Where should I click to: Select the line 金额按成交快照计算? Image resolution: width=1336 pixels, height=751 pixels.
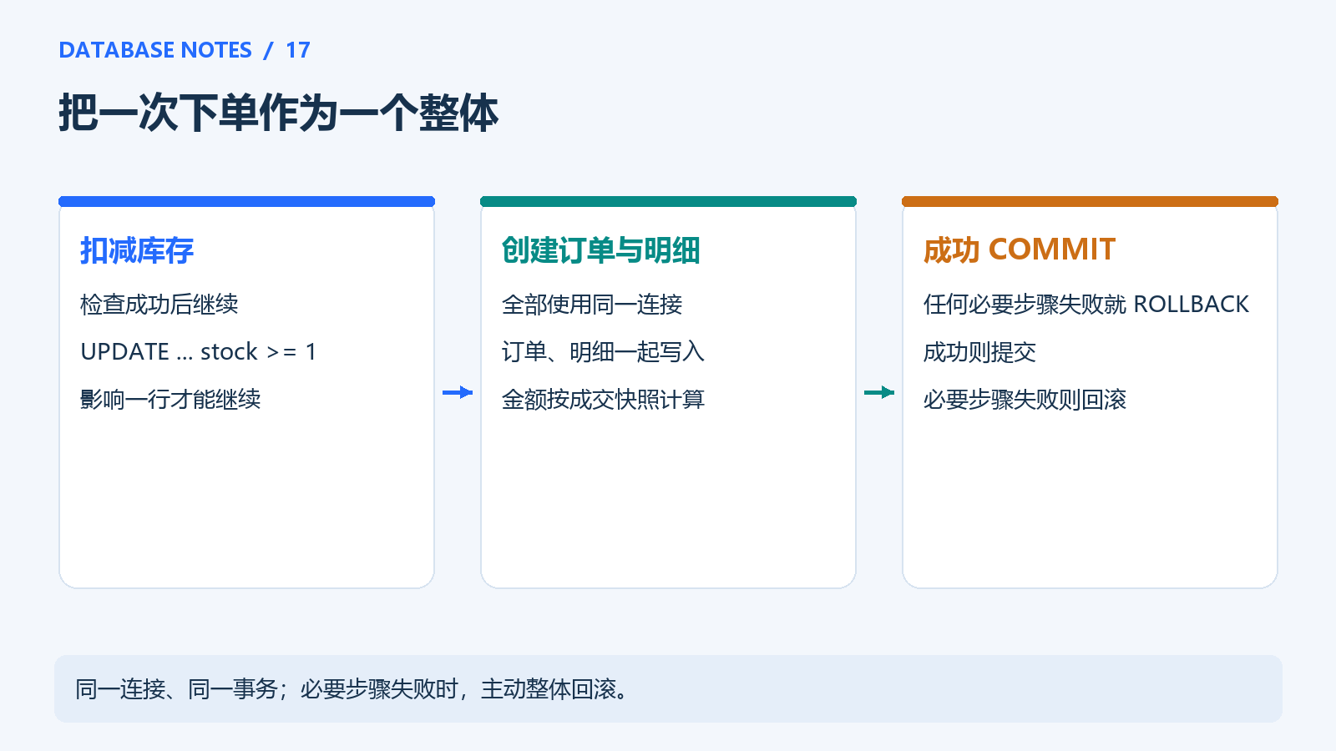pos(603,400)
